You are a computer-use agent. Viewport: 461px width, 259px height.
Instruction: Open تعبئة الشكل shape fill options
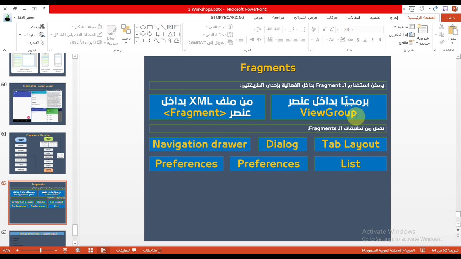point(87,27)
